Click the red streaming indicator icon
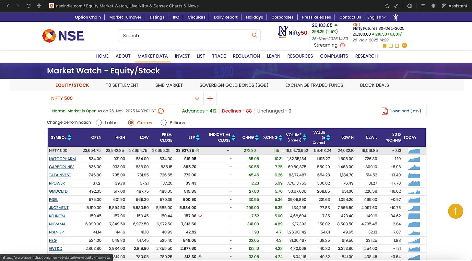Viewport: 472px width, 261px height. pos(342,45)
